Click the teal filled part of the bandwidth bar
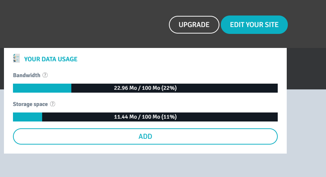The width and height of the screenshot is (326, 177). click(42, 88)
